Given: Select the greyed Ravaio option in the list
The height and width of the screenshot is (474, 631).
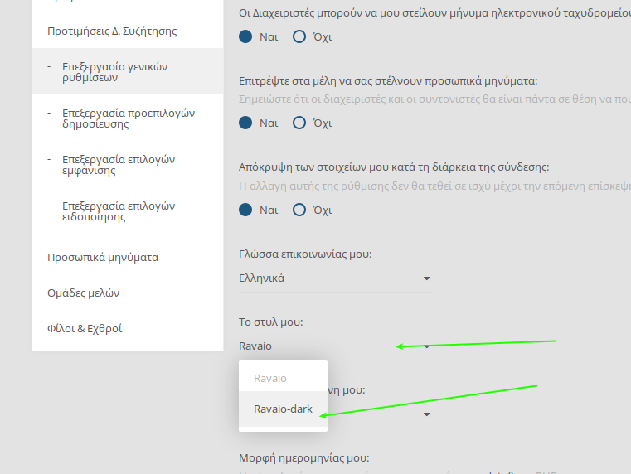Looking at the screenshot, I should coord(270,378).
